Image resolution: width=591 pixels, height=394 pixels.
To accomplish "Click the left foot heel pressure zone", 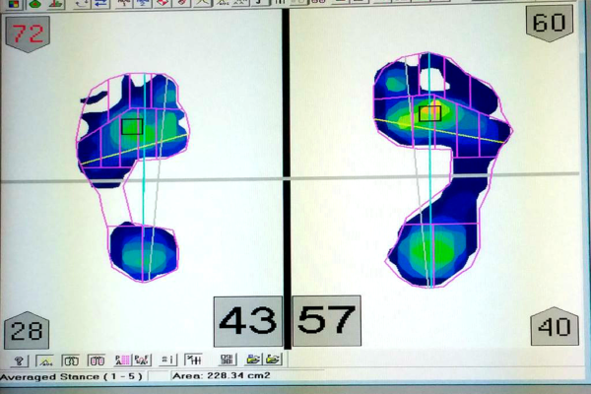I will pos(143,253).
